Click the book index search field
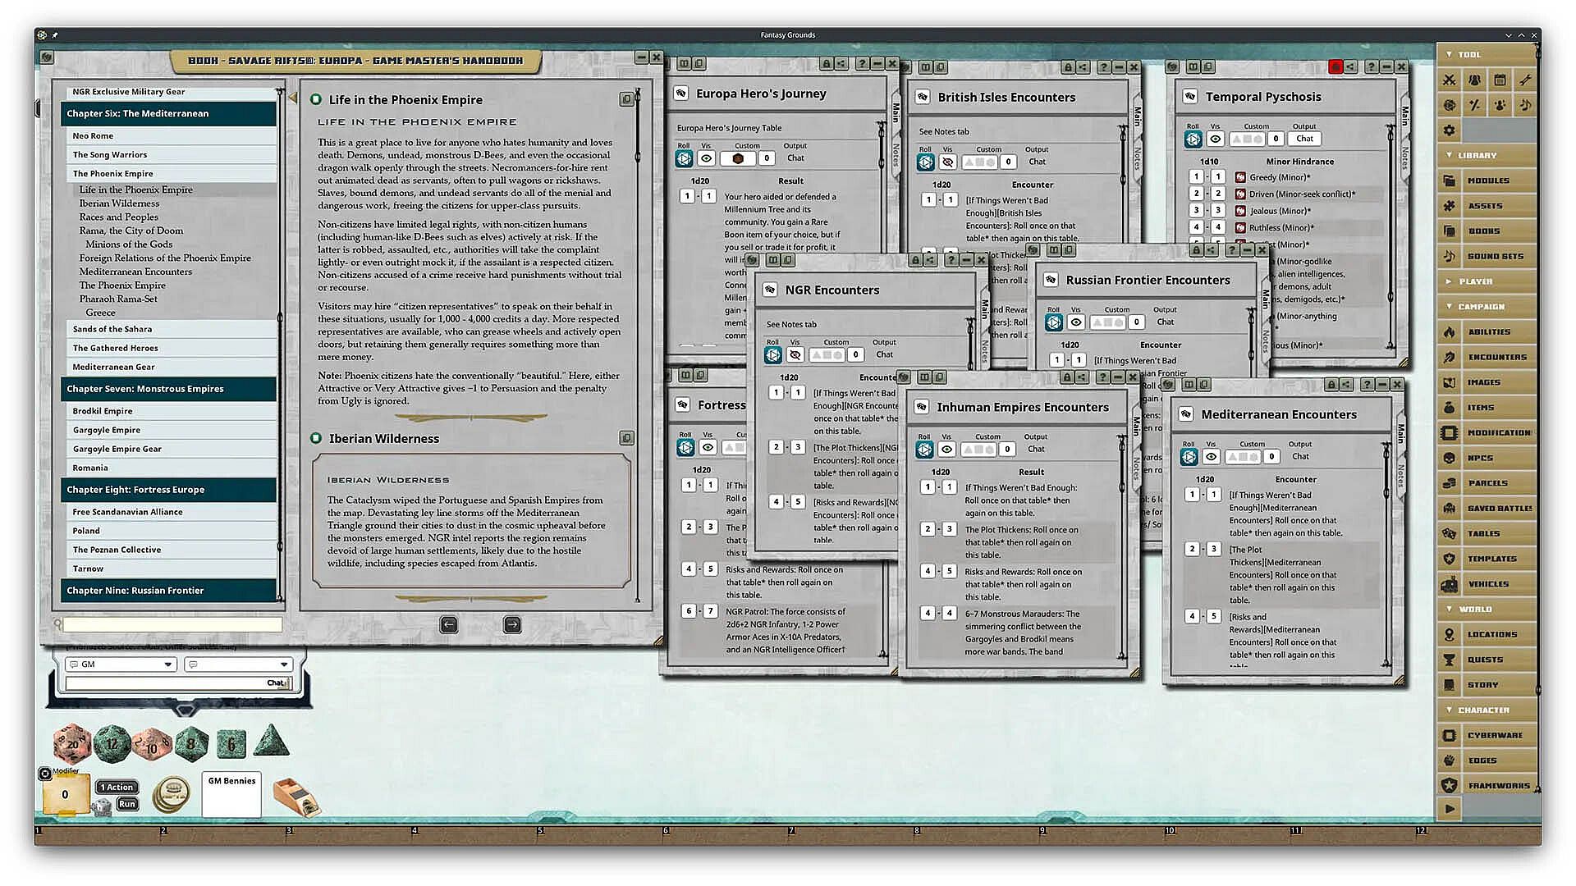1576x886 pixels. pyautogui.click(x=173, y=625)
